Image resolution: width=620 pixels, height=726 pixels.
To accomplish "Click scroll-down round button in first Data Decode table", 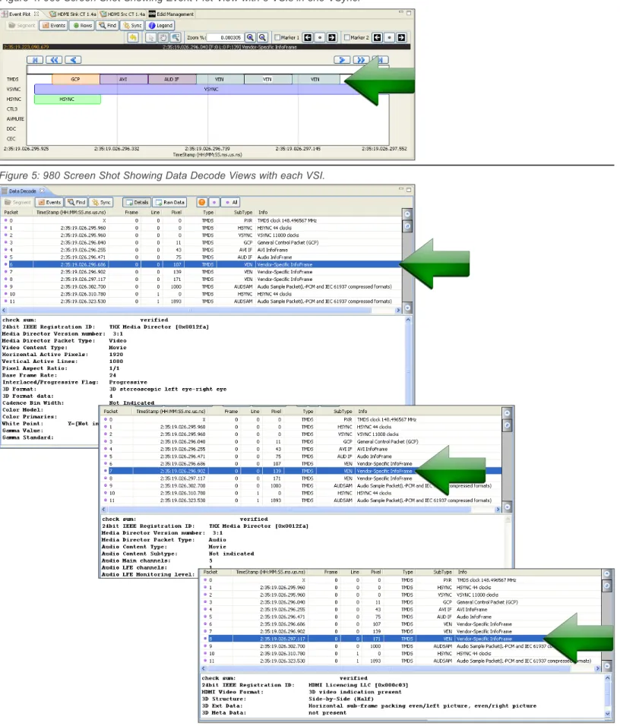I will (x=407, y=308).
